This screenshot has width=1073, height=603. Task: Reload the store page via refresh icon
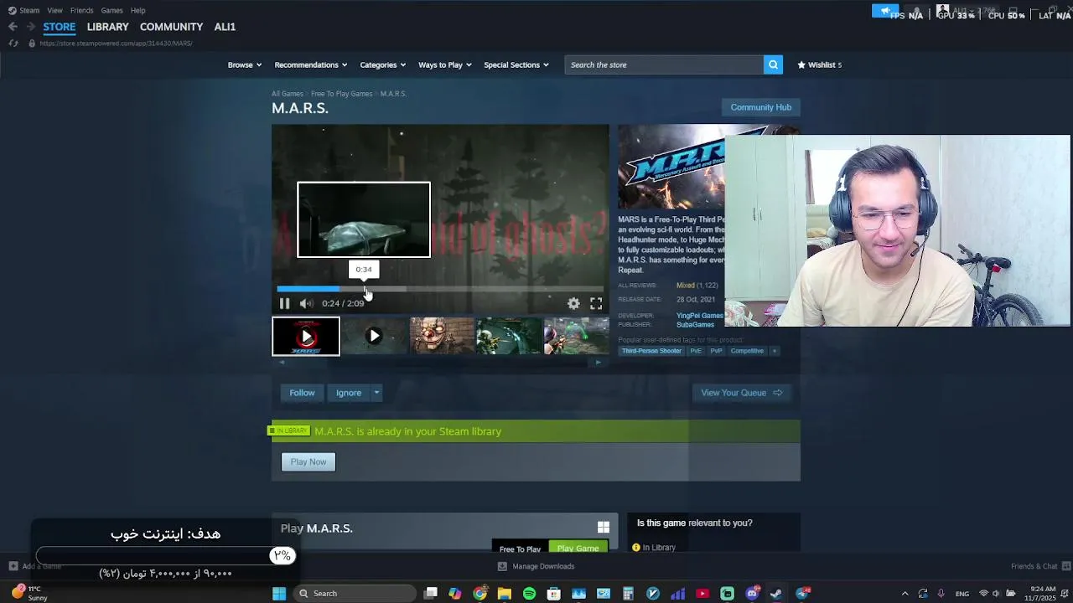tap(13, 43)
